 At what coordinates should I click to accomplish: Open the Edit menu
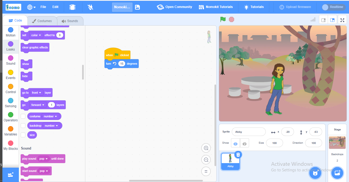coord(55,7)
